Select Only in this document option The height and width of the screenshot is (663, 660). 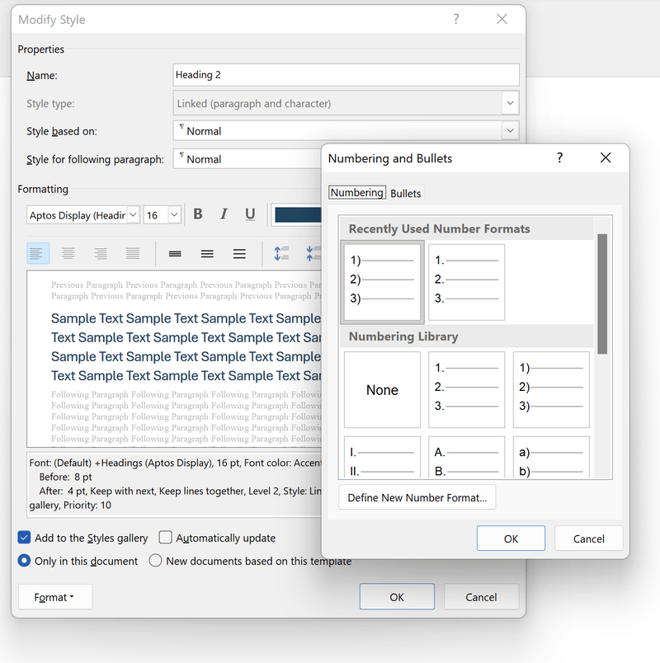24,561
